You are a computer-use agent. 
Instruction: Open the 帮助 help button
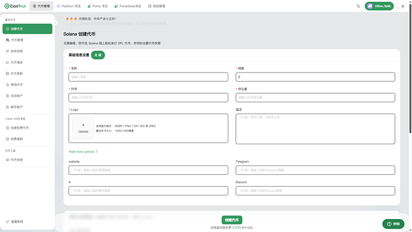tap(393, 224)
